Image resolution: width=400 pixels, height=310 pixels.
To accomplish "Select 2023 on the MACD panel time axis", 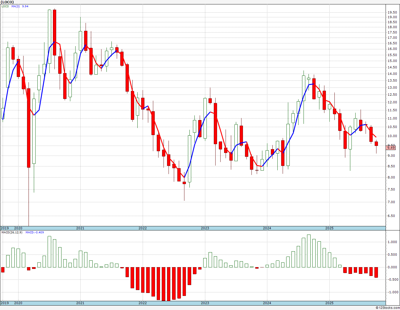I will 205,303.
